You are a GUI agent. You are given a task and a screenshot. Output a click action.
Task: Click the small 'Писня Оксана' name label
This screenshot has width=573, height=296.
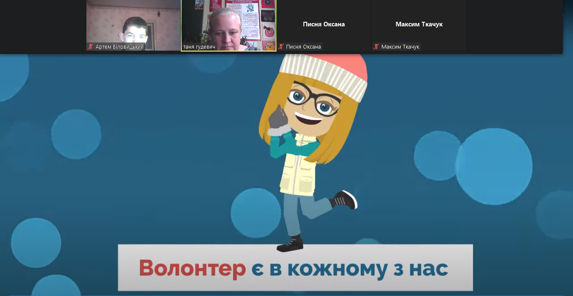click(303, 47)
